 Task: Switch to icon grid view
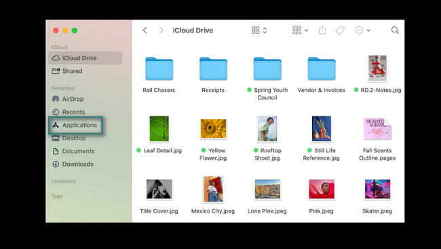tap(256, 30)
